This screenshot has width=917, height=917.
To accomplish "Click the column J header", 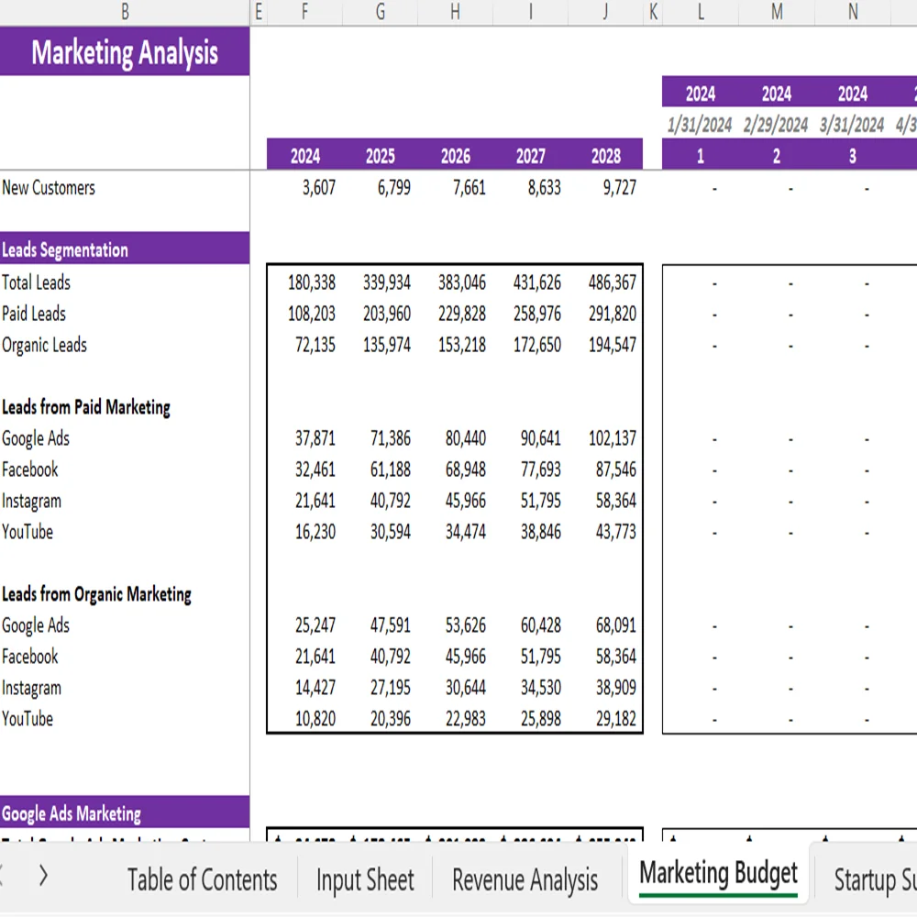I will (605, 12).
